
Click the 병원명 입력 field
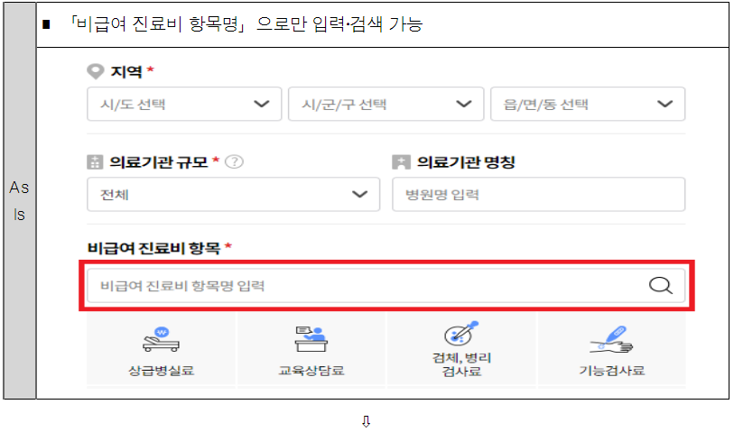point(538,194)
